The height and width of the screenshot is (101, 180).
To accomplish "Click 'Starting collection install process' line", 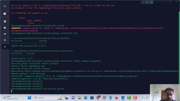I will click(31, 68).
